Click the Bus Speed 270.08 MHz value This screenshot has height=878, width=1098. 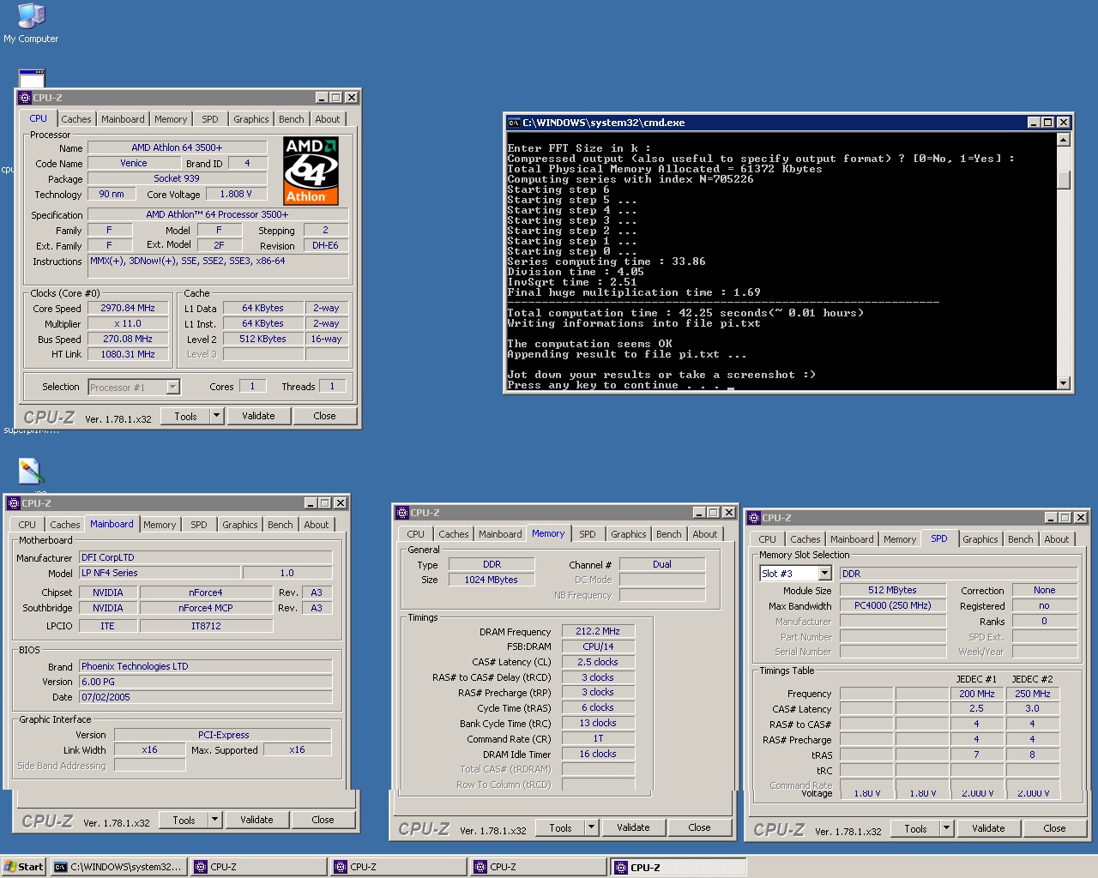[x=128, y=339]
